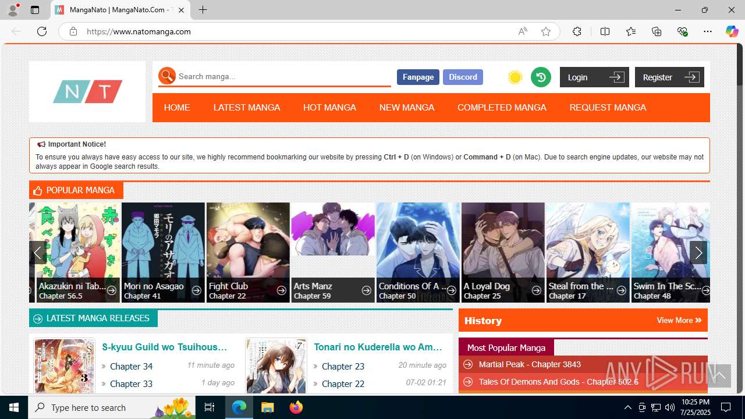This screenshot has width=745, height=419.
Task: Click the Most Popular Manga tab
Action: tap(506, 347)
